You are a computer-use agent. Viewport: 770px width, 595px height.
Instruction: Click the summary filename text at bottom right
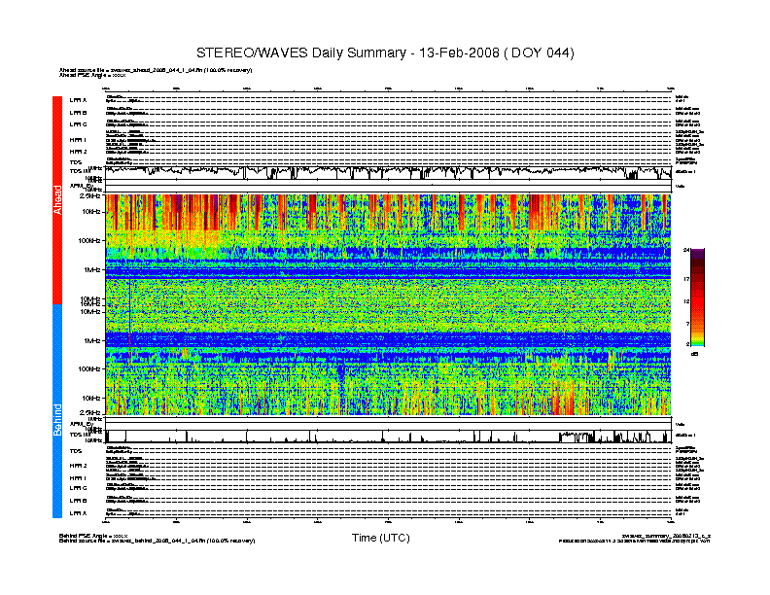(666, 536)
